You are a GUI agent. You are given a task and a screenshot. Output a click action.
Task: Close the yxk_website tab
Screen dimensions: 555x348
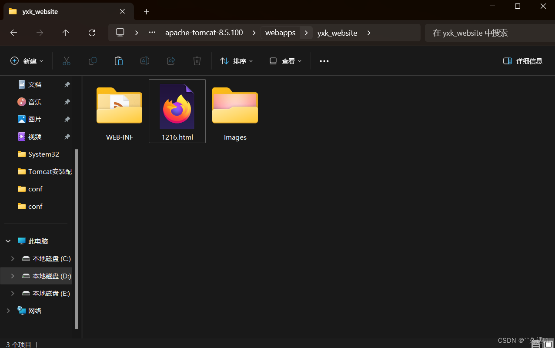click(x=122, y=12)
